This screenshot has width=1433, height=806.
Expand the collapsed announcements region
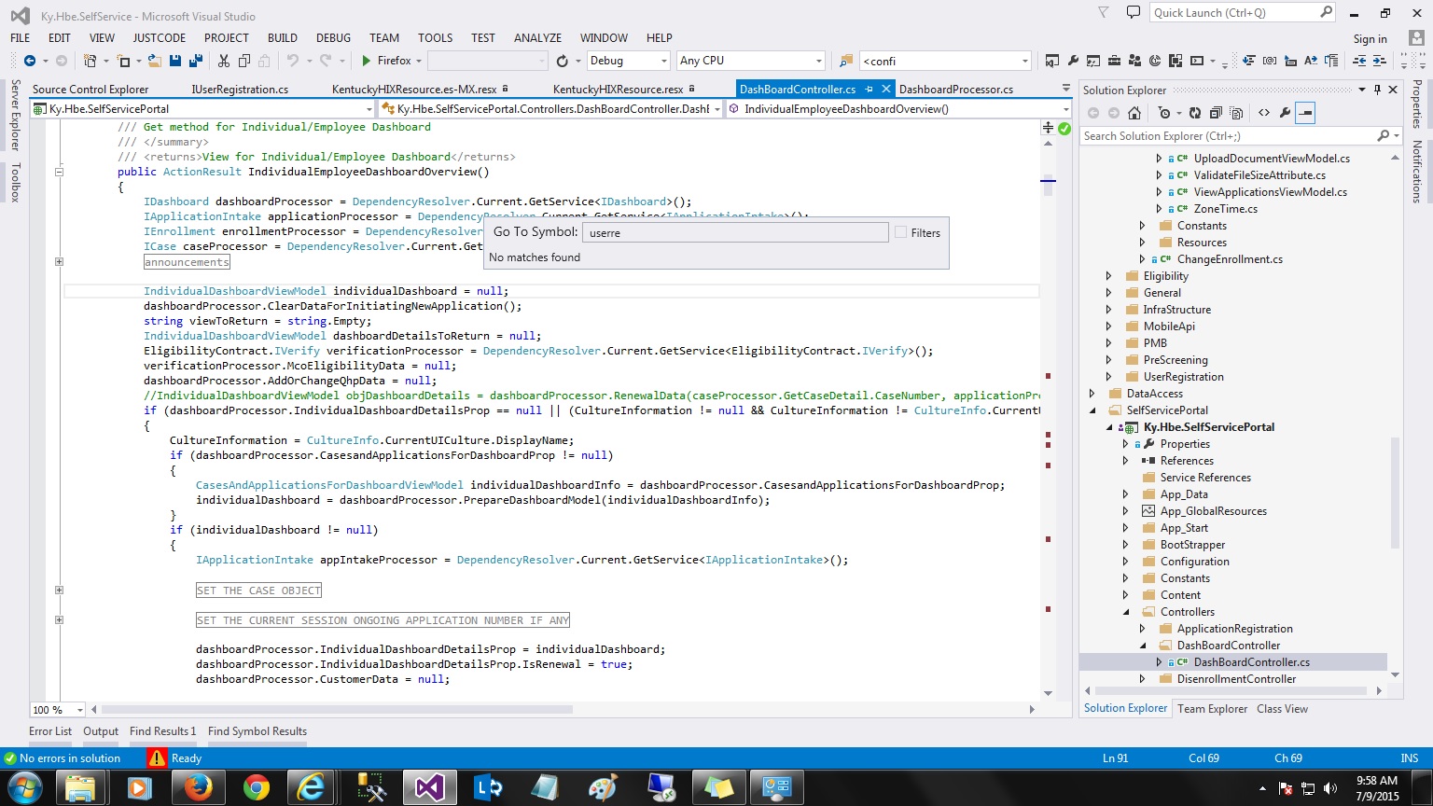[x=59, y=262]
